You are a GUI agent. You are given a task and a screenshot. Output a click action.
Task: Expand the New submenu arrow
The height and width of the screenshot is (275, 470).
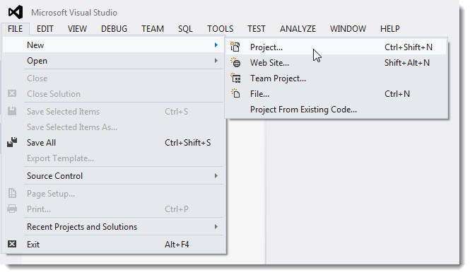[216, 45]
